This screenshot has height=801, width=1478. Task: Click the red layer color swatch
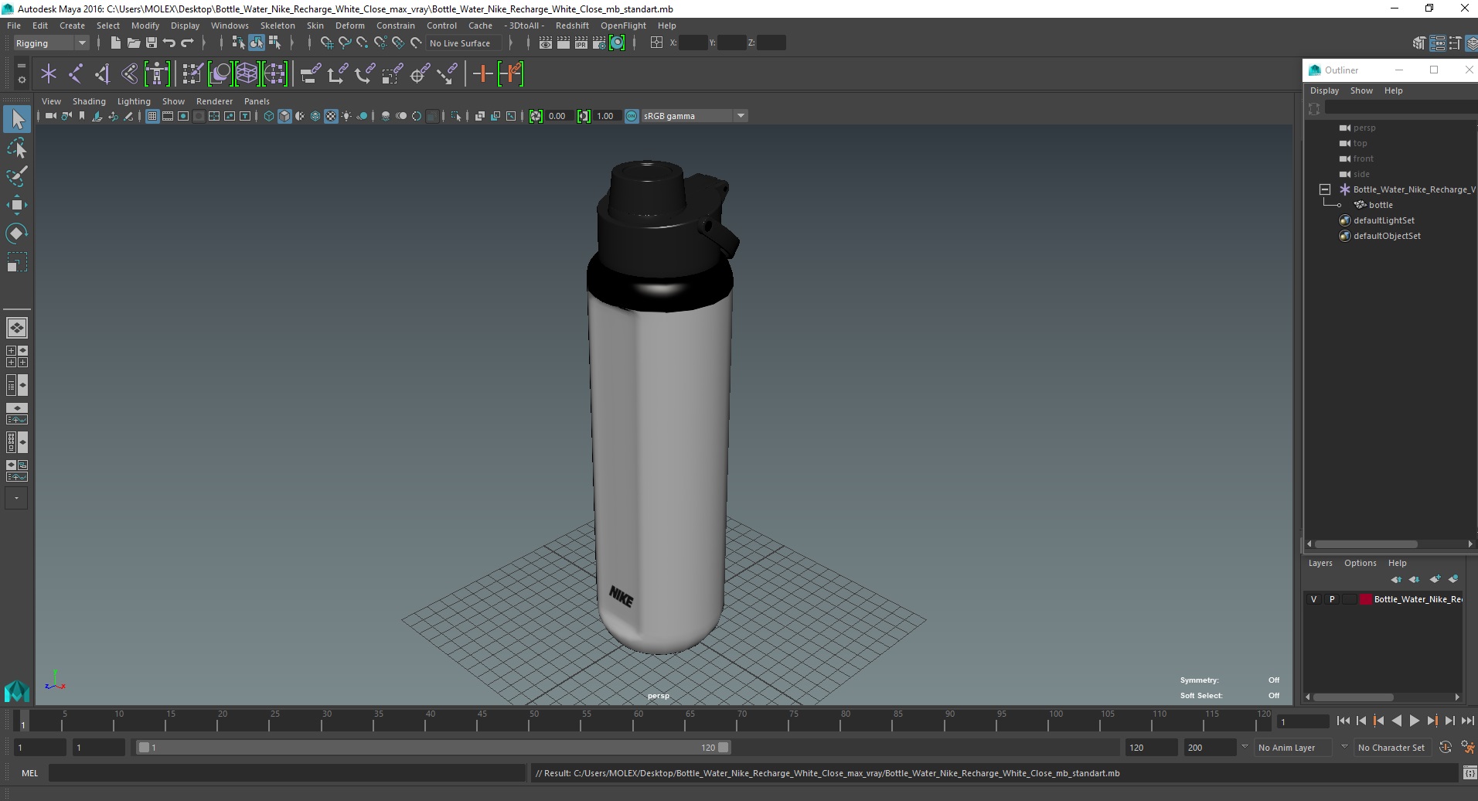click(1366, 599)
